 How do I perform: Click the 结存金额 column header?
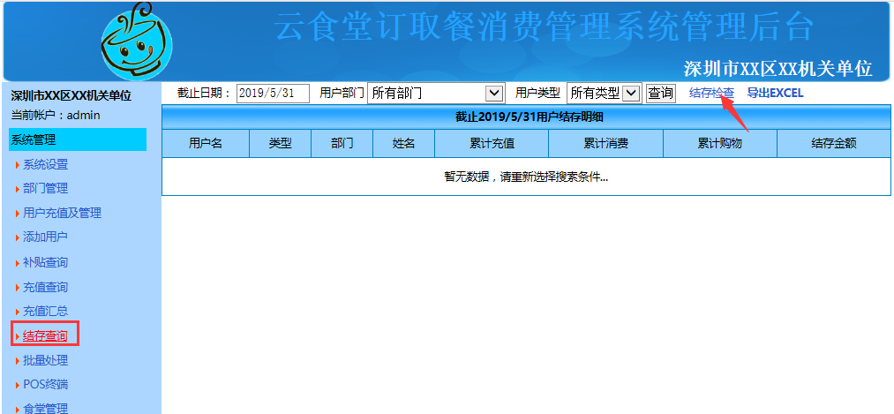[x=833, y=143]
